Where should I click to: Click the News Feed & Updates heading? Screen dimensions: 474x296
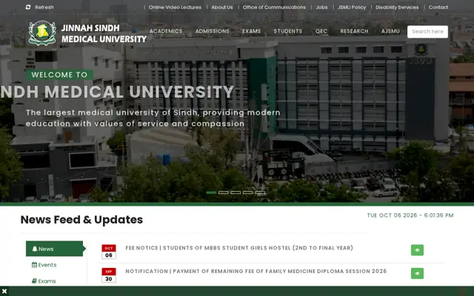click(81, 220)
